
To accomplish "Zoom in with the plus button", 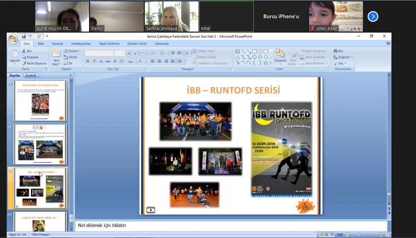I will 381,235.
